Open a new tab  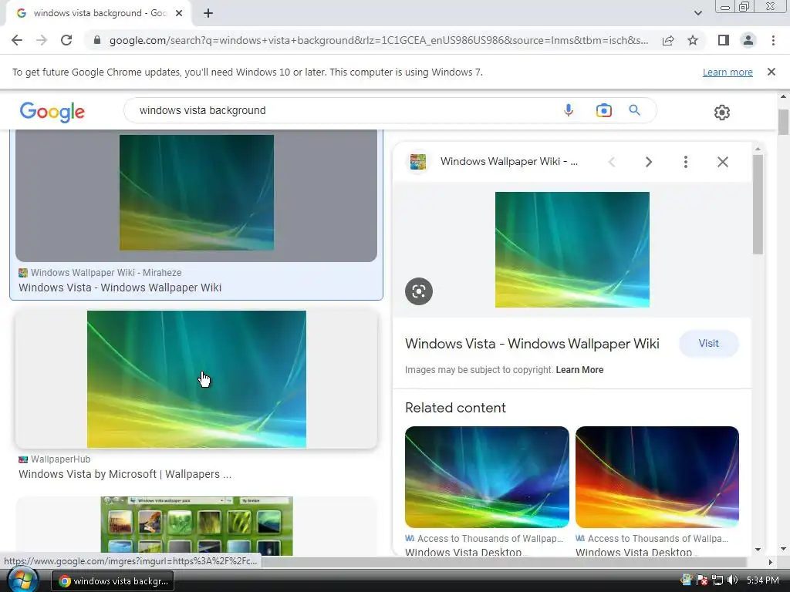pyautogui.click(x=208, y=14)
